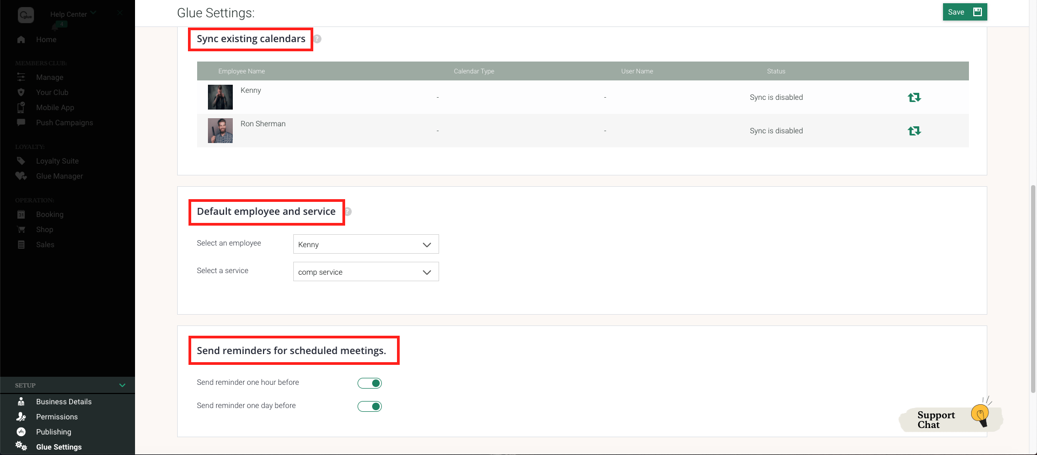Go to Permissions in Setup menu

[57, 417]
